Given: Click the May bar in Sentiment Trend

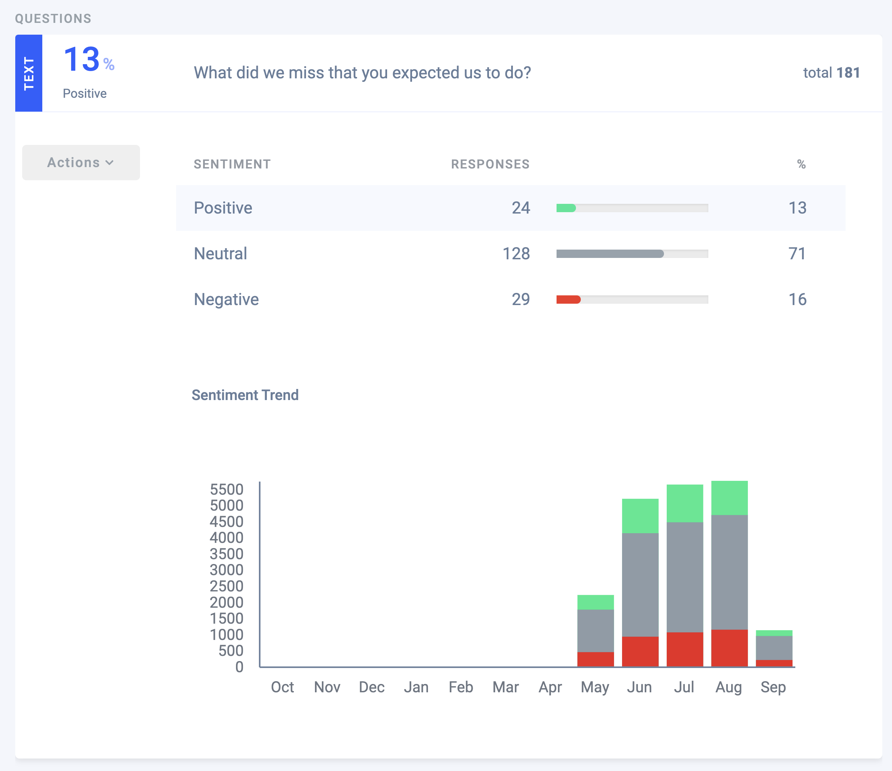Looking at the screenshot, I should [595, 630].
